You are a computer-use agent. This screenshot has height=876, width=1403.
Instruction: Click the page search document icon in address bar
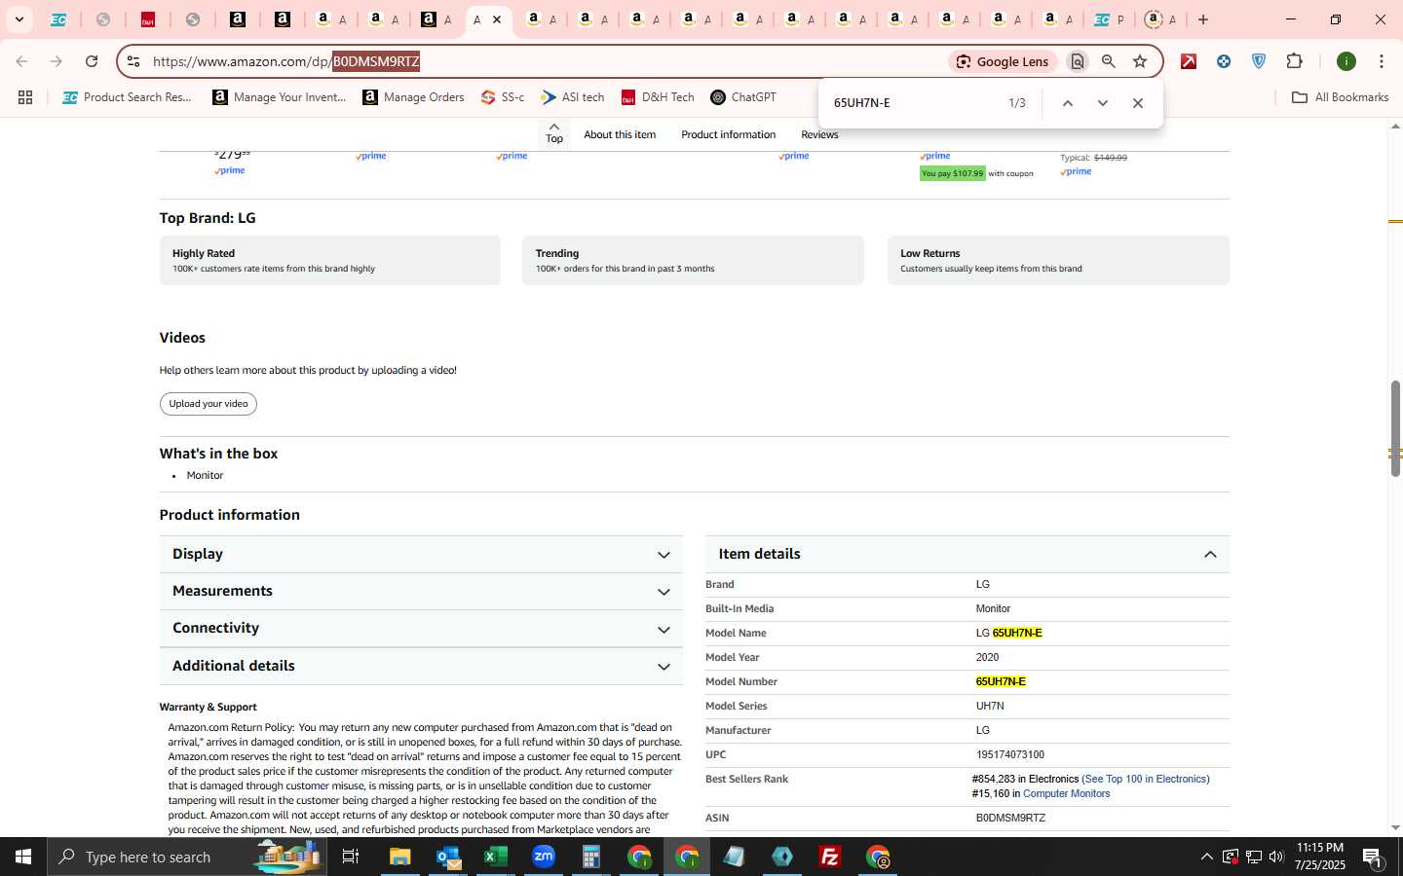click(1078, 61)
